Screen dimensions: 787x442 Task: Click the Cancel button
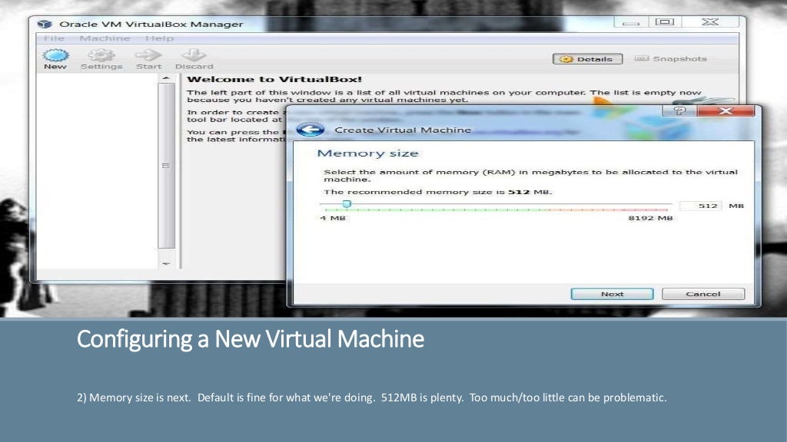703,294
